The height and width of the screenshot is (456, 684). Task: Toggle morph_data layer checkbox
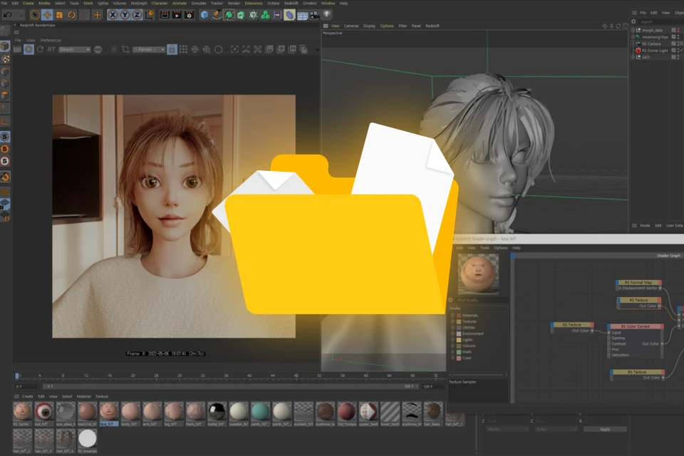click(673, 30)
